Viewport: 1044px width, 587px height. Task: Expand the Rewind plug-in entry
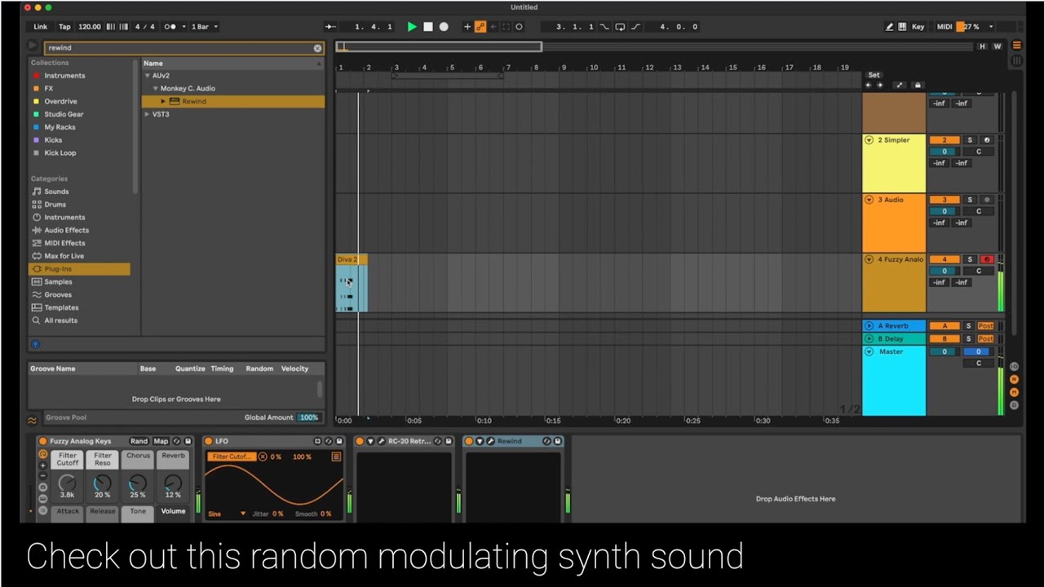point(163,101)
